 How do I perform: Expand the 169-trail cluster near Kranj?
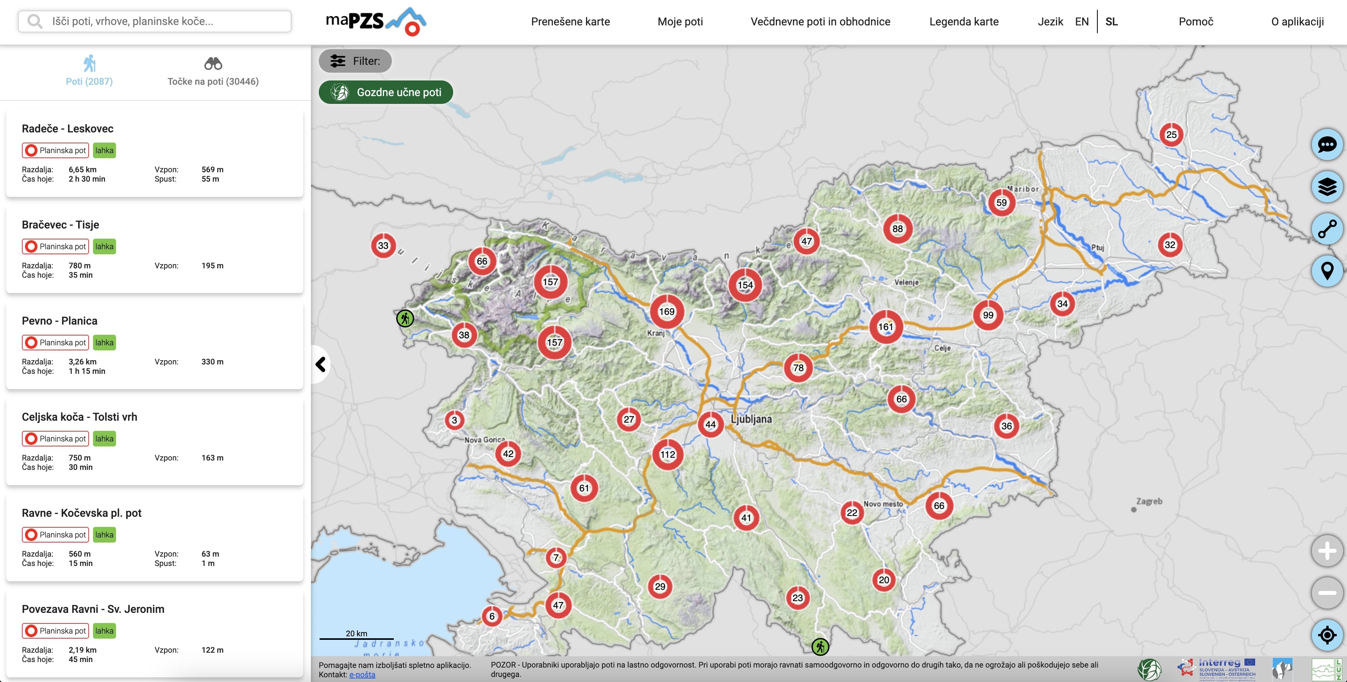pos(667,311)
